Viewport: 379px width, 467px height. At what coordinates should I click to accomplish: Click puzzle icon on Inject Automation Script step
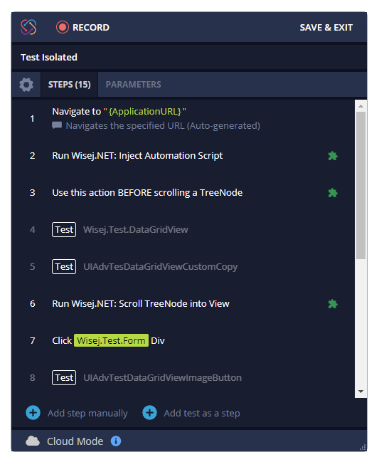click(333, 156)
